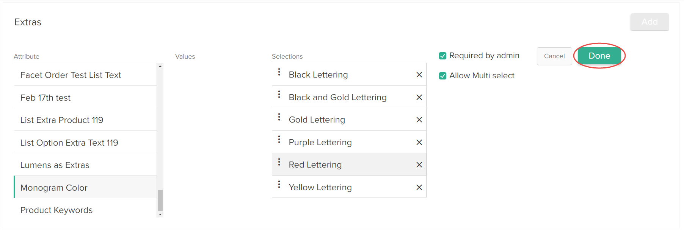This screenshot has width=684, height=233.
Task: Uncheck the Required by admin checkbox
Action: (442, 55)
